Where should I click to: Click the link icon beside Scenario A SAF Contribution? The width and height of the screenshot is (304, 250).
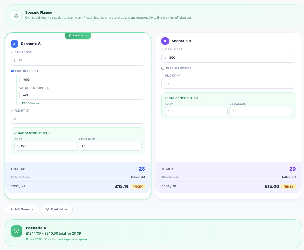tap(49, 133)
